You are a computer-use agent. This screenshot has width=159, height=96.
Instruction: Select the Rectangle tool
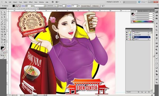pyautogui.click(x=5, y=19)
